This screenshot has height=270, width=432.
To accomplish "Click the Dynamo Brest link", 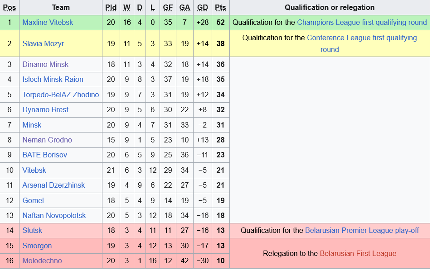I will [45, 109].
